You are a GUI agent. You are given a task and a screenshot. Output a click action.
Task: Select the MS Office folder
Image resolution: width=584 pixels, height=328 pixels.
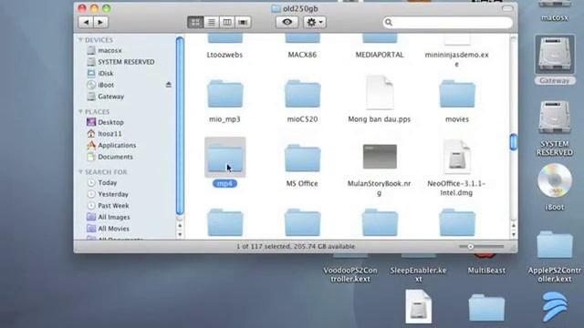[x=302, y=159]
